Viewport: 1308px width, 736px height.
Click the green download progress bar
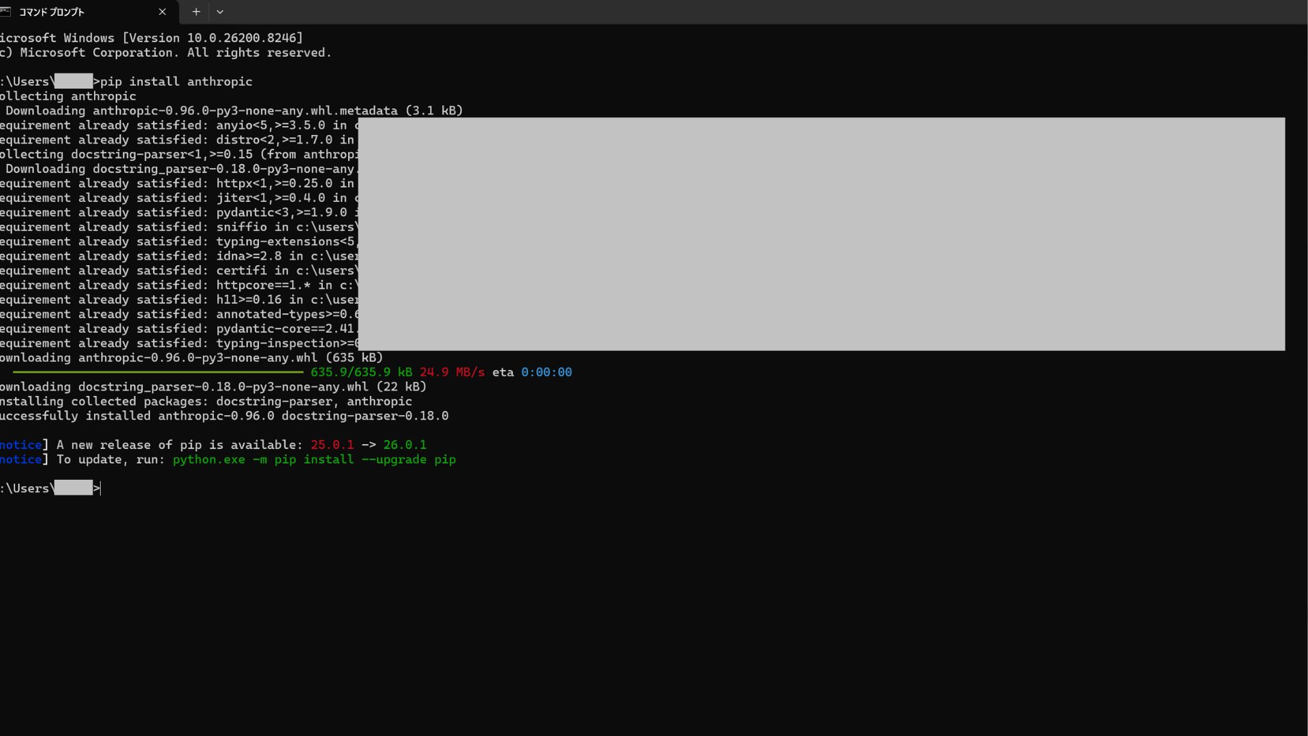[x=157, y=372]
